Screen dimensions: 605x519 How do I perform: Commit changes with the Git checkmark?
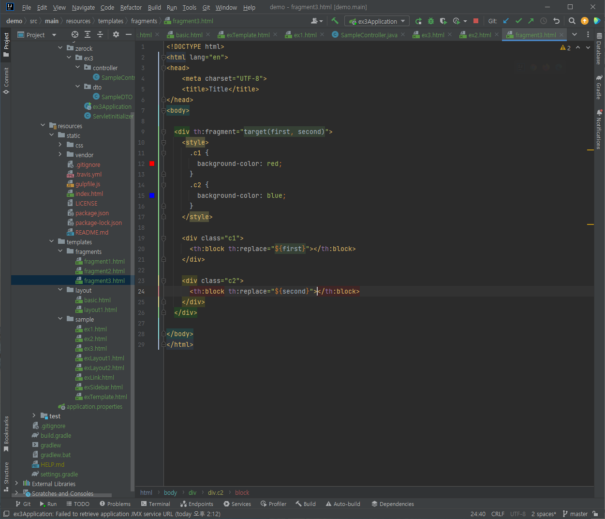tap(518, 21)
